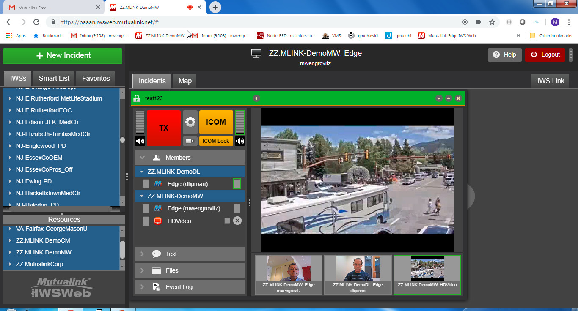Switch to the IWSs tab
Image resolution: width=578 pixels, height=311 pixels.
click(x=18, y=78)
